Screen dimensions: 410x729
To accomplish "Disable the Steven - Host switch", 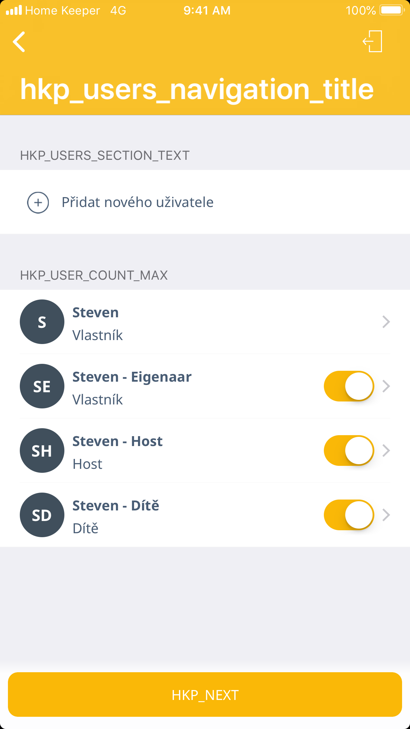I will 349,450.
